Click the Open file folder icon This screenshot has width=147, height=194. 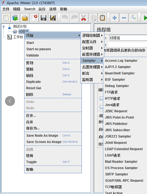coord(25,18)
